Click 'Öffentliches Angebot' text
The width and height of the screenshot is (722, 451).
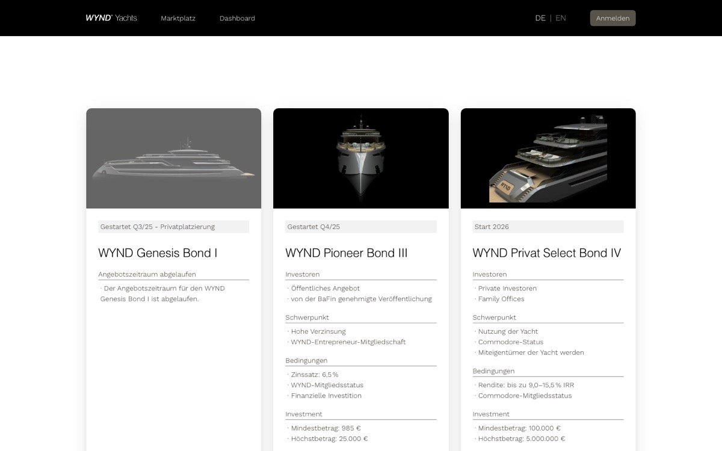coord(326,289)
